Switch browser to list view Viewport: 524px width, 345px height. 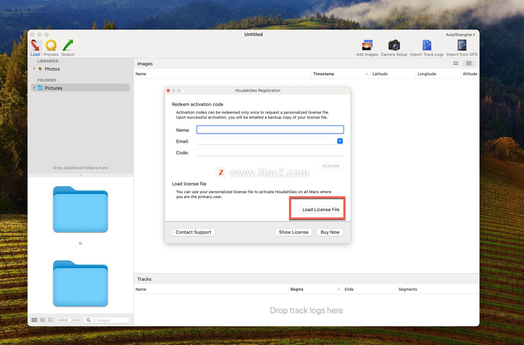click(x=43, y=320)
